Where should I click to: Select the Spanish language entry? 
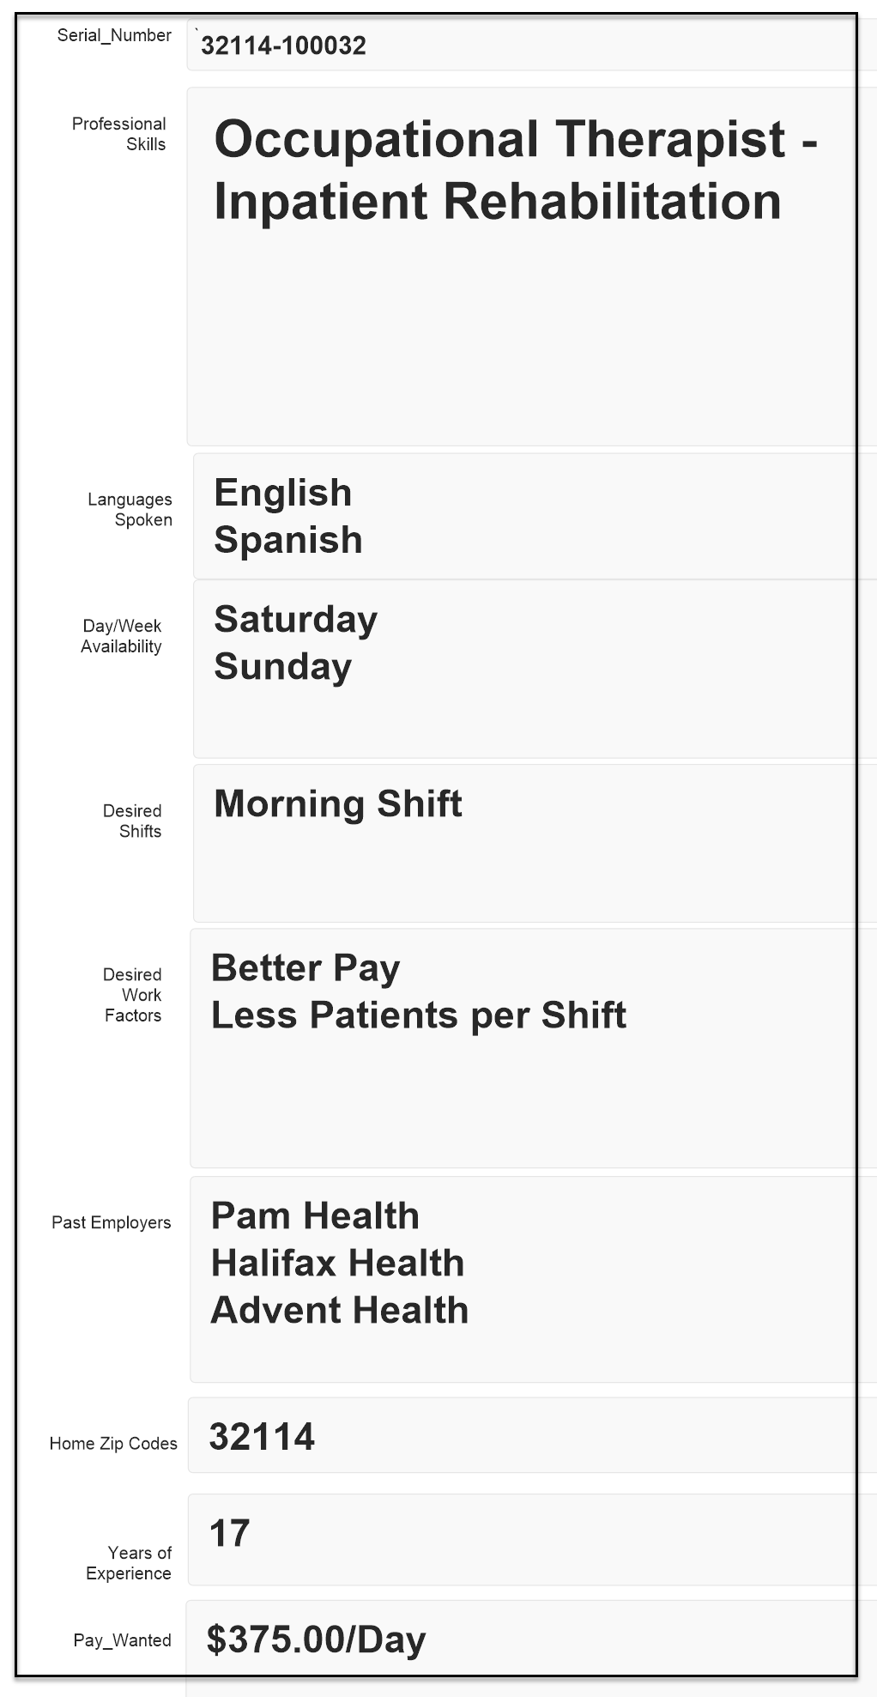(x=288, y=540)
